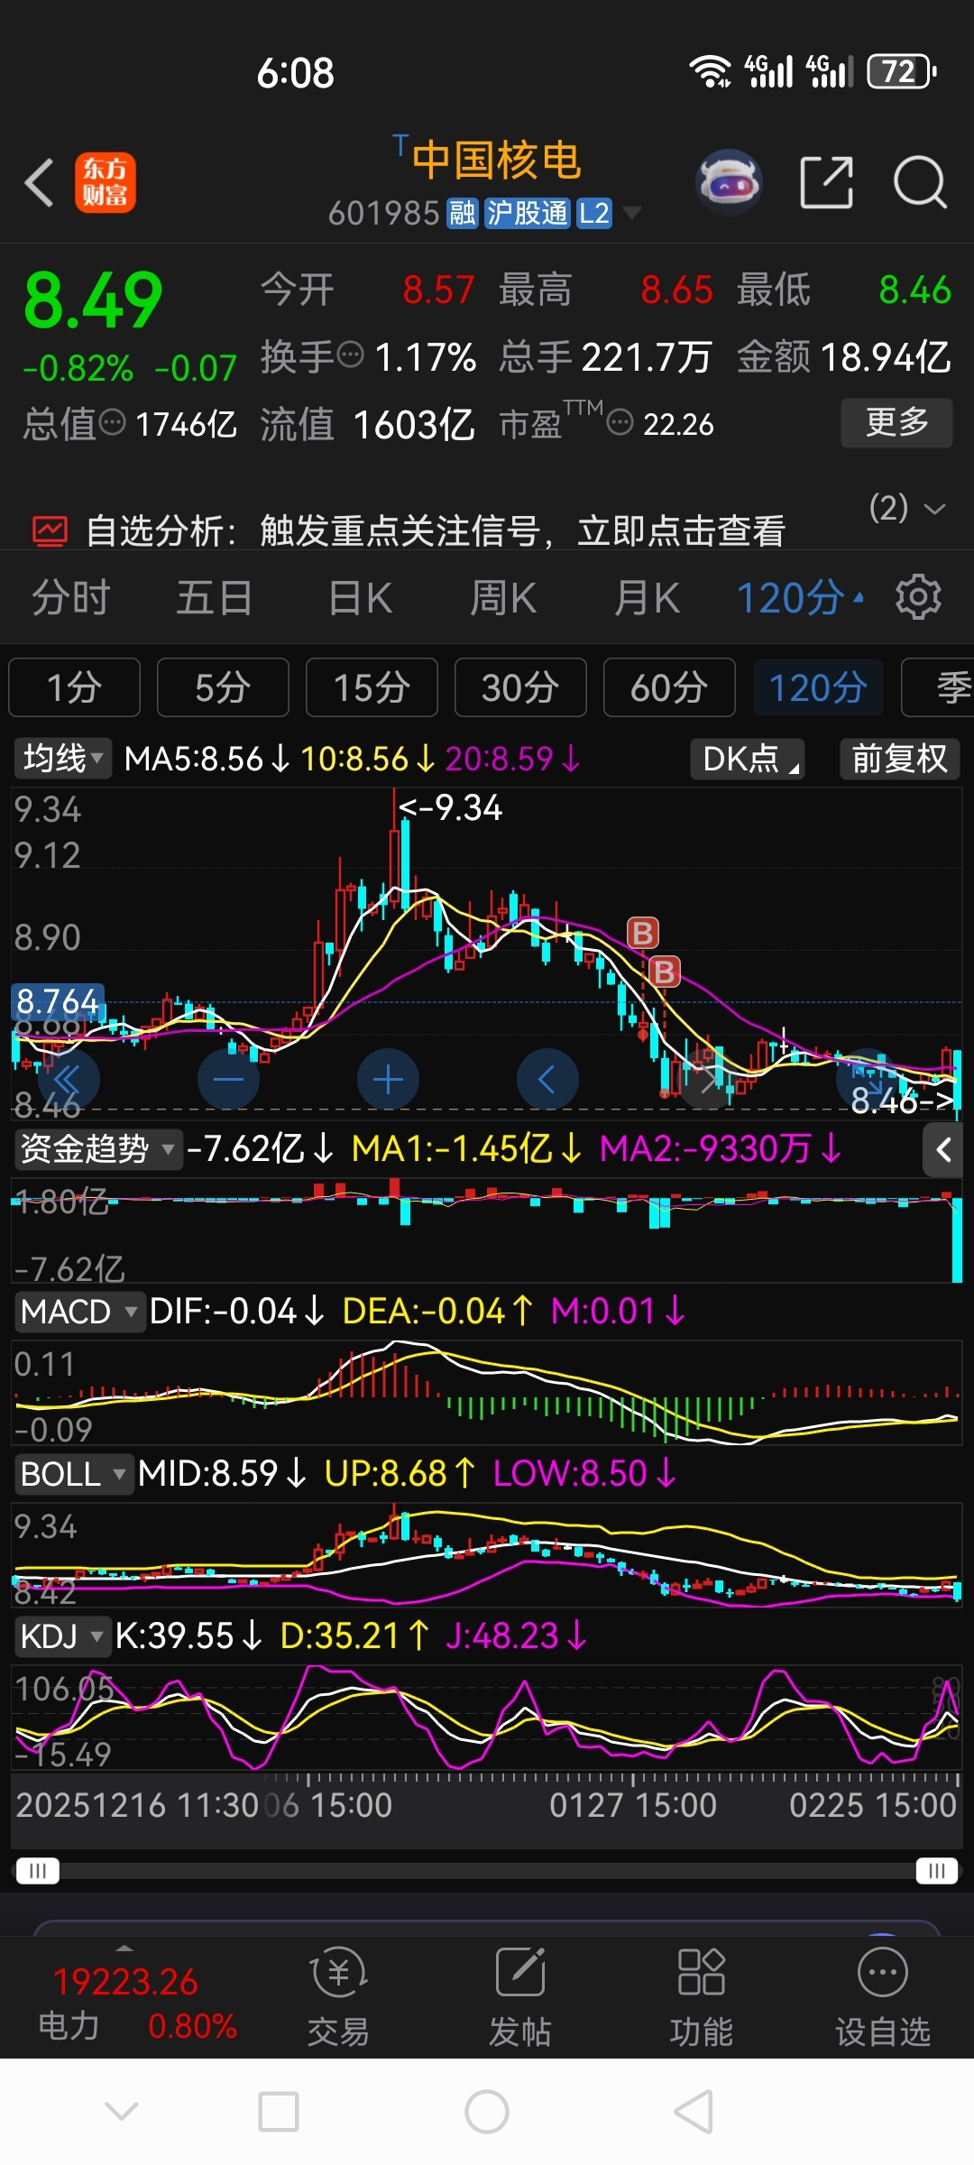This screenshot has width=974, height=2165.
Task: Select the 5分 interval
Action: [223, 687]
